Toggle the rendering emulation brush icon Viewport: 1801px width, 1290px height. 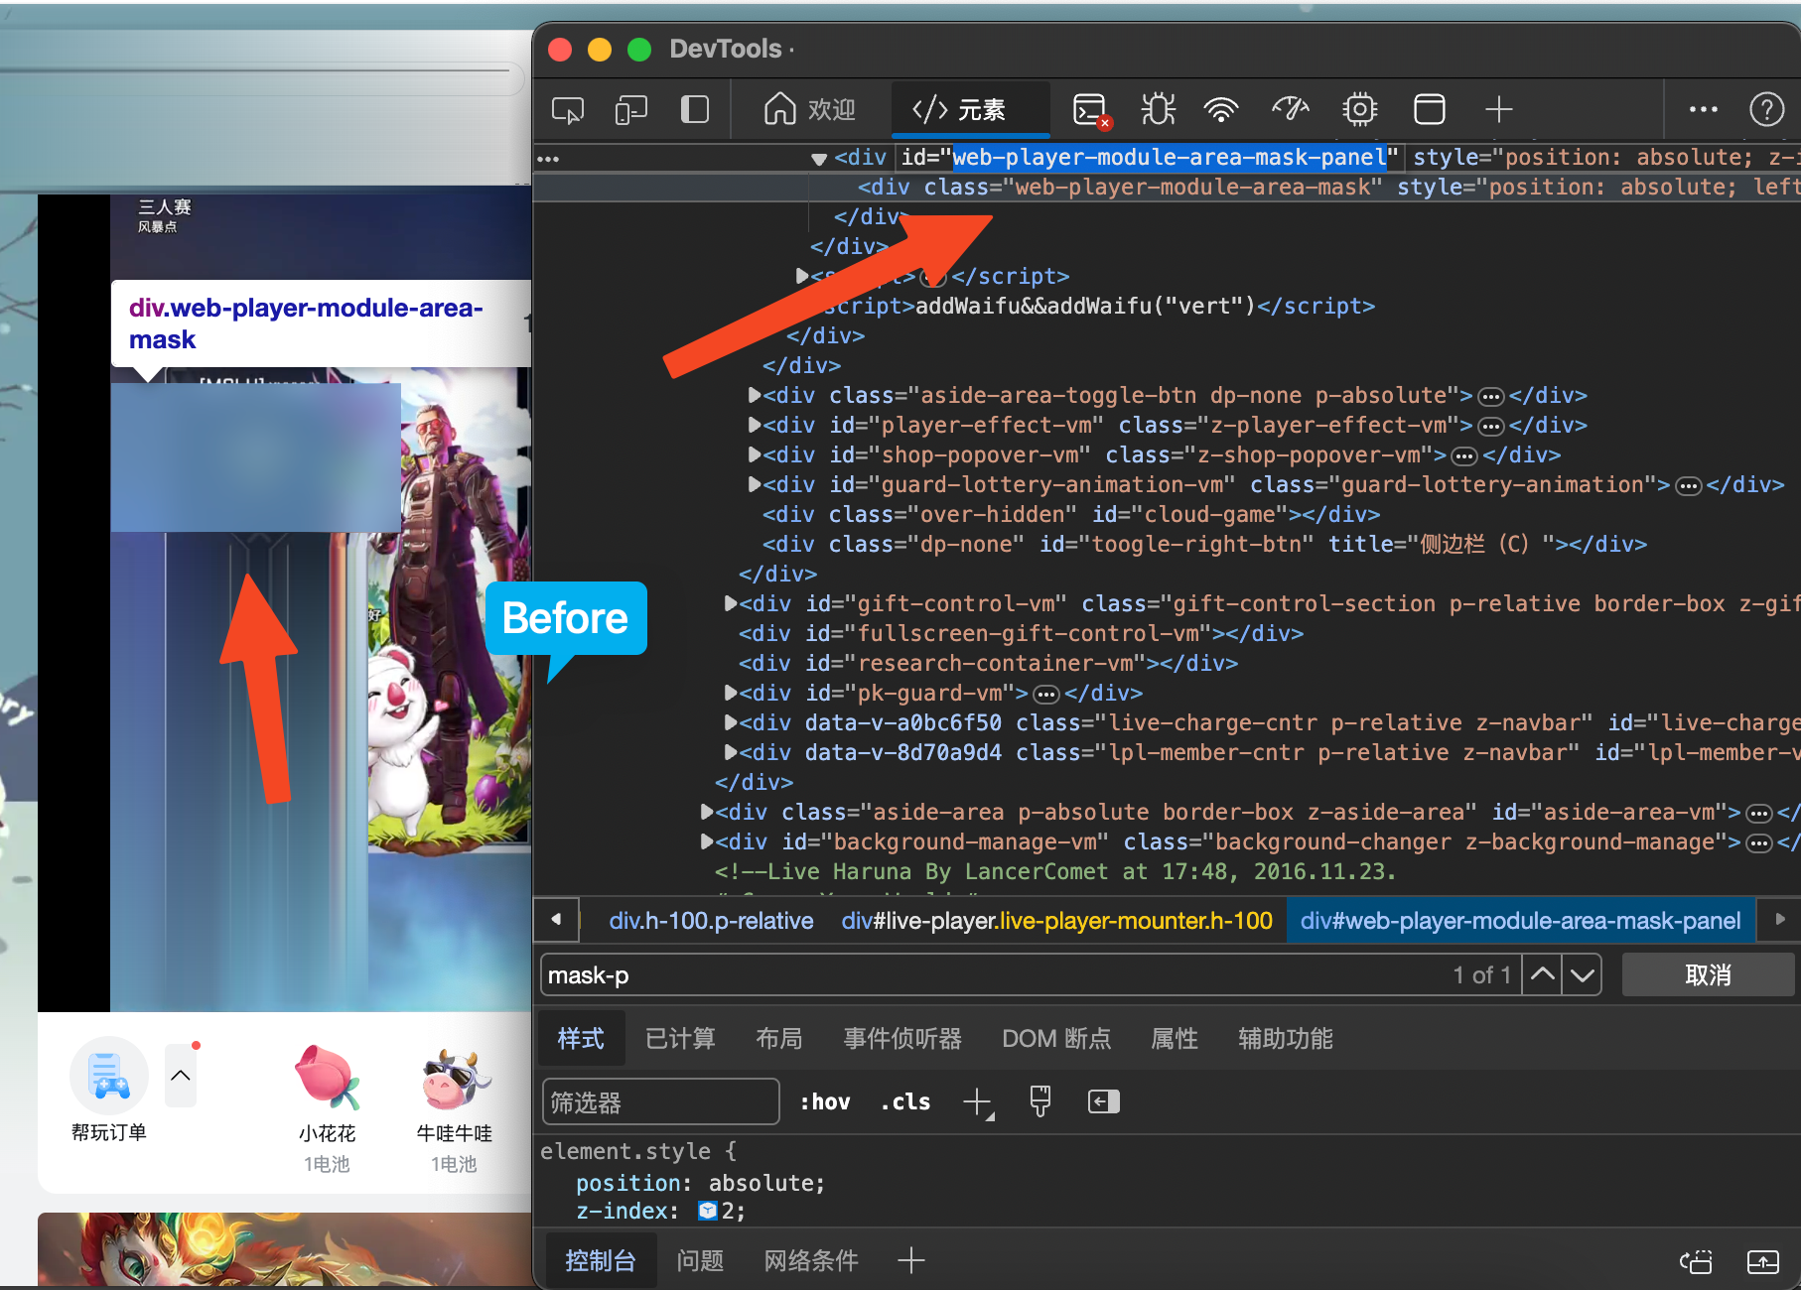click(1040, 1101)
